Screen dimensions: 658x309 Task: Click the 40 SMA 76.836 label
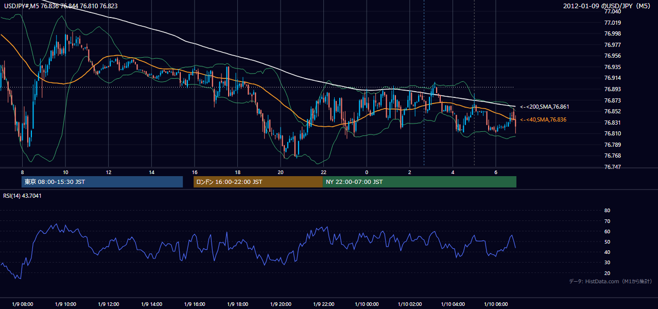(x=543, y=119)
